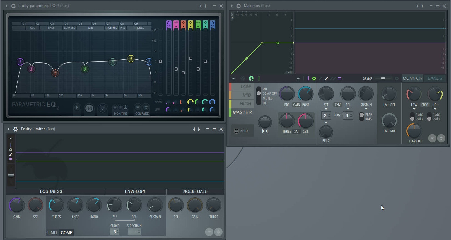Image resolution: width=451 pixels, height=240 pixels.
Task: Click the round up-down arrows button in Fruity Limiter
Action: tap(218, 232)
